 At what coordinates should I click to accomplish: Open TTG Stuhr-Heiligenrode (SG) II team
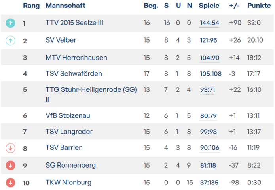click(x=91, y=90)
